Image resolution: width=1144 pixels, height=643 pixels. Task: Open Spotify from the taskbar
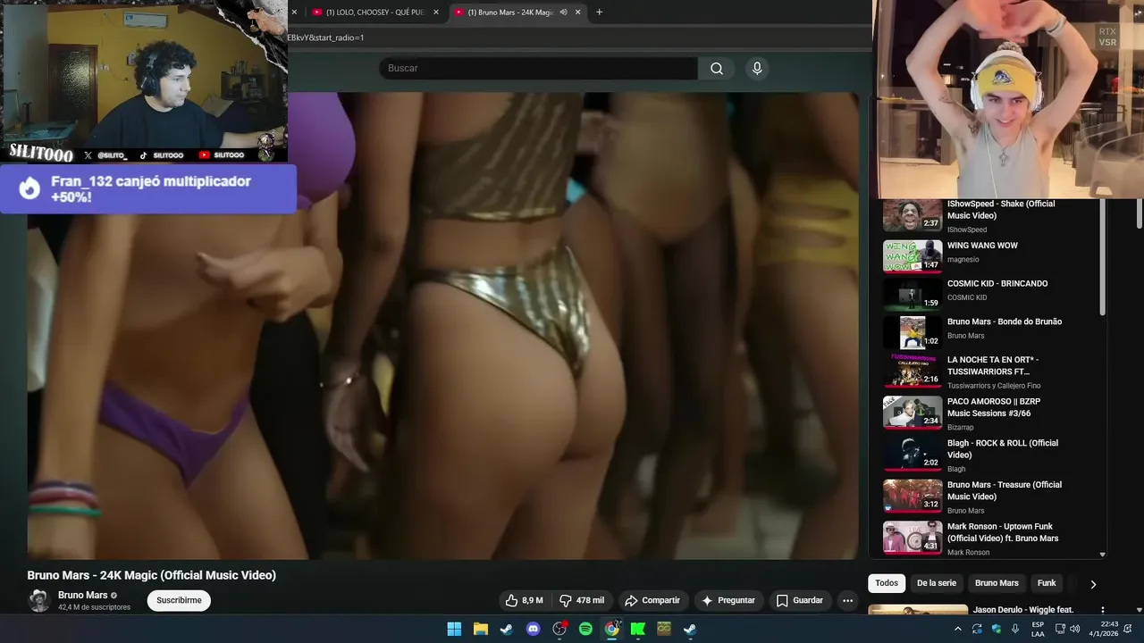pos(585,629)
